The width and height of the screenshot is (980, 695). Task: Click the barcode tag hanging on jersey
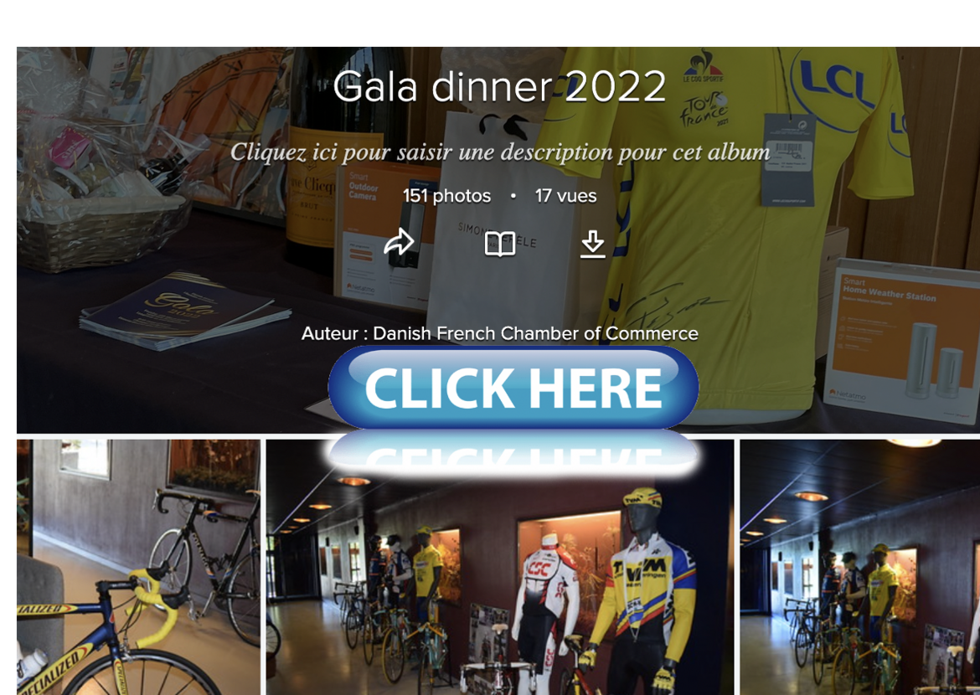pos(789,159)
